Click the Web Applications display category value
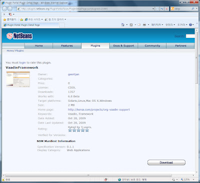200x183 pixels. click(78, 150)
